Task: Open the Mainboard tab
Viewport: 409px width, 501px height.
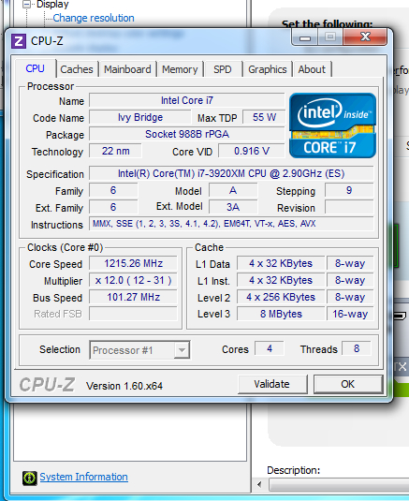Action: (127, 69)
